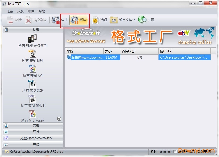Viewport: 219px width, 157px height.
Task: Open the 任务 (task) menu
Action: pyautogui.click(x=10, y=11)
